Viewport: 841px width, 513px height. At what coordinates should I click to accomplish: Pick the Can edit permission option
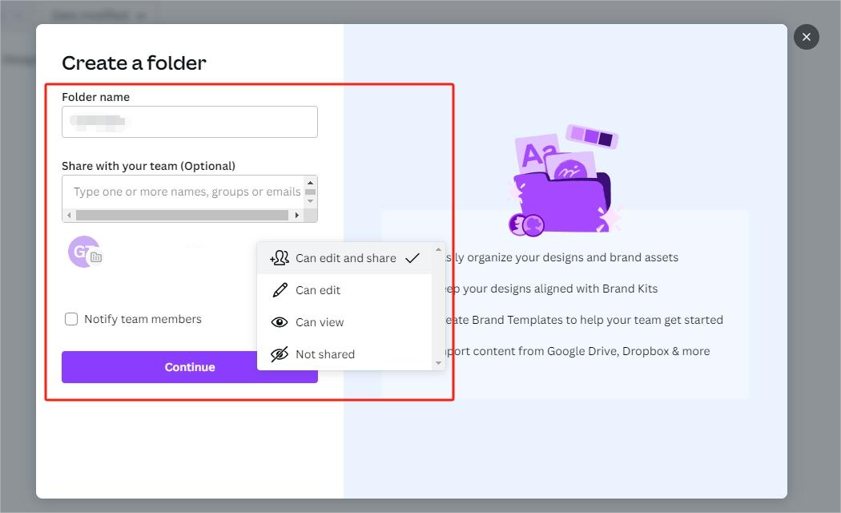click(x=318, y=290)
